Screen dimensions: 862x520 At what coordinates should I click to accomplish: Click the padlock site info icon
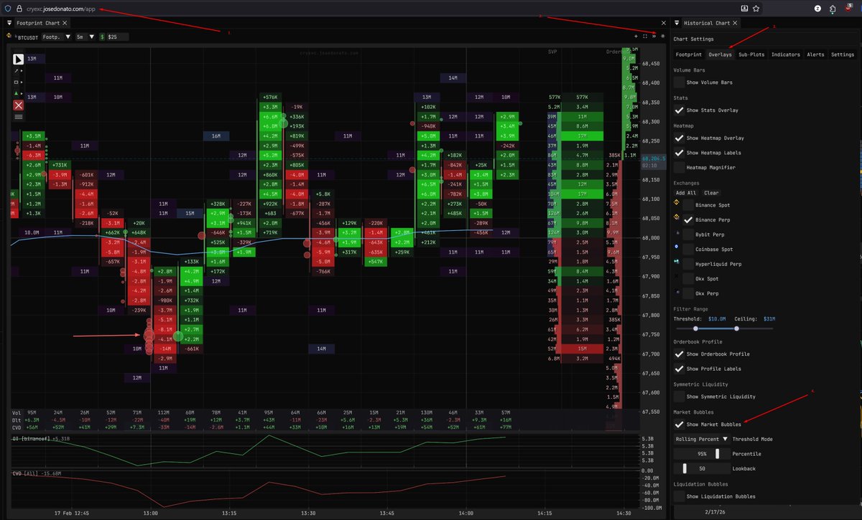(20, 8)
